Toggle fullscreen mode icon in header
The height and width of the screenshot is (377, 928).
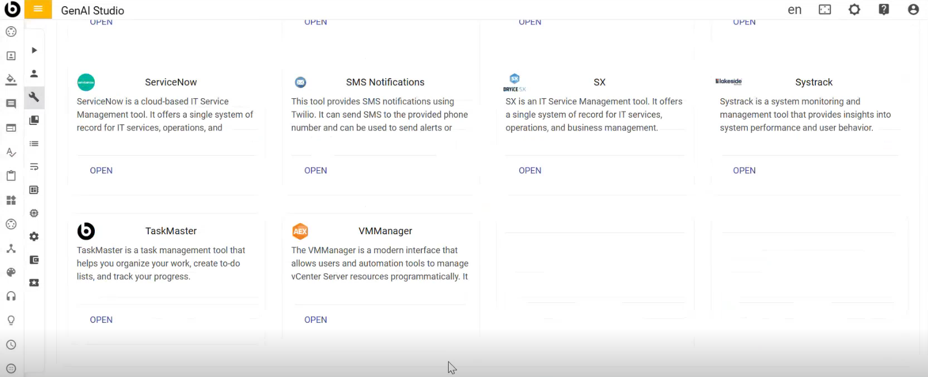(824, 9)
